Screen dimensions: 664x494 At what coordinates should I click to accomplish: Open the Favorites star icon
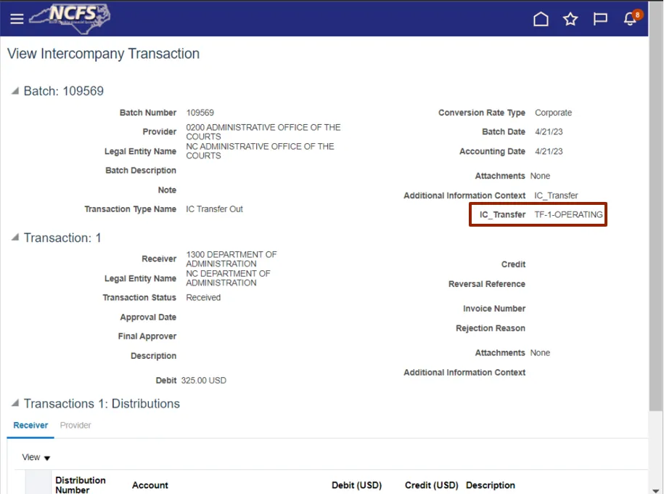click(x=570, y=20)
